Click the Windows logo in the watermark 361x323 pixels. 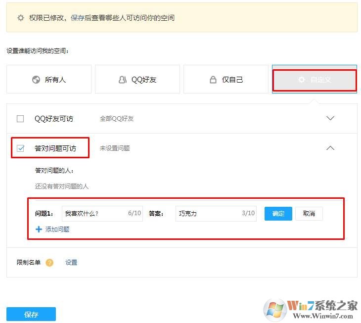275,309
